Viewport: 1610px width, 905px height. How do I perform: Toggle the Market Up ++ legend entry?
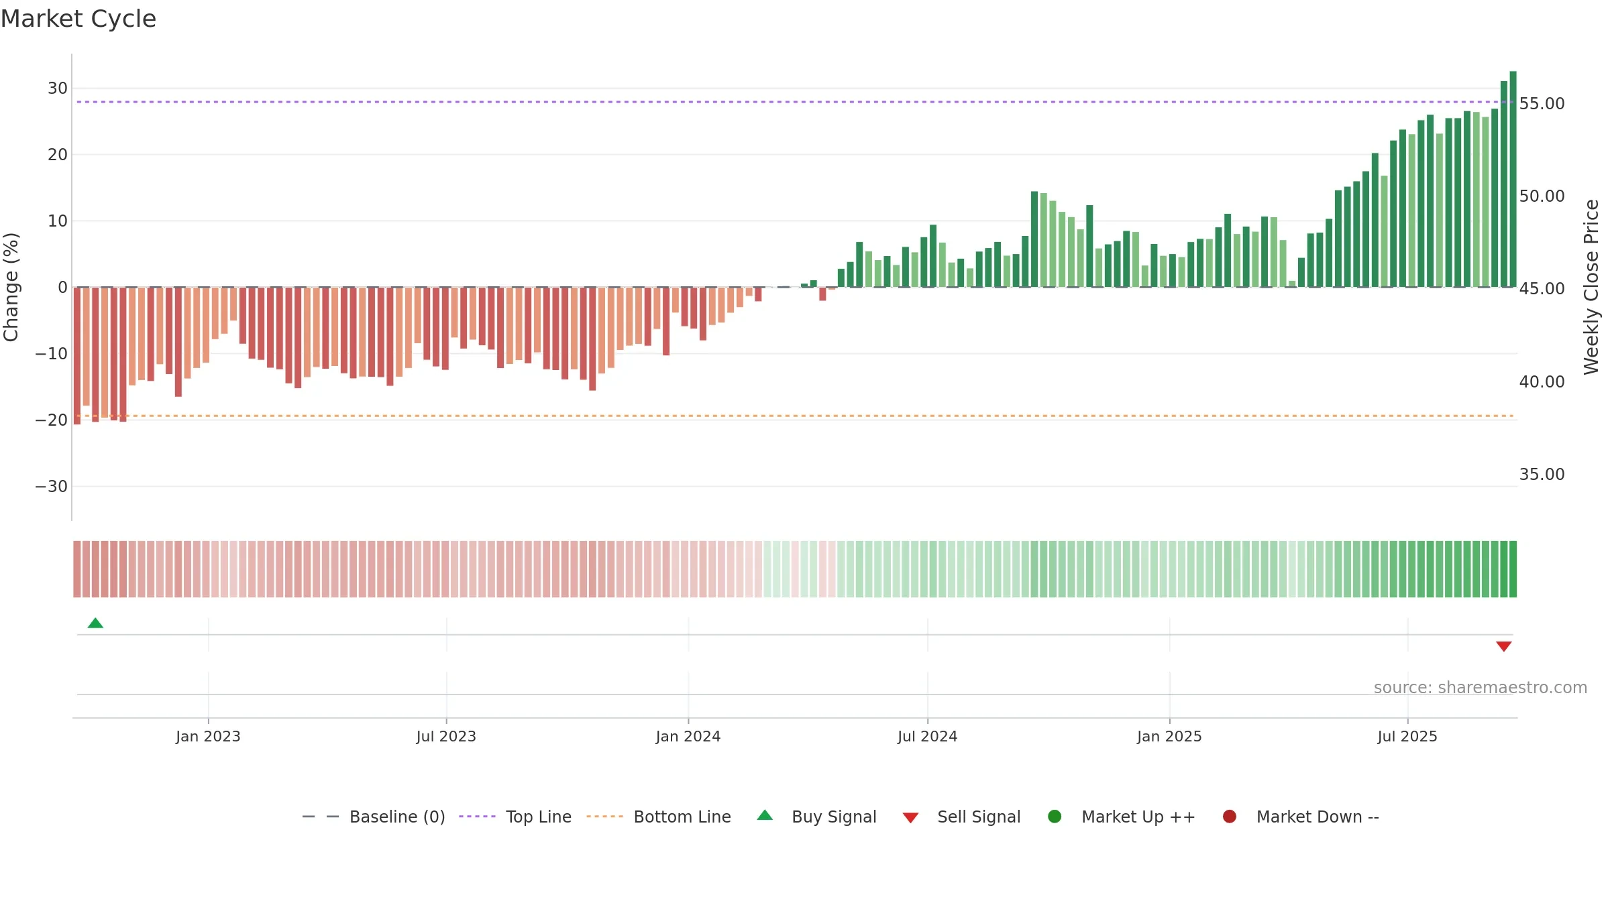click(1122, 817)
